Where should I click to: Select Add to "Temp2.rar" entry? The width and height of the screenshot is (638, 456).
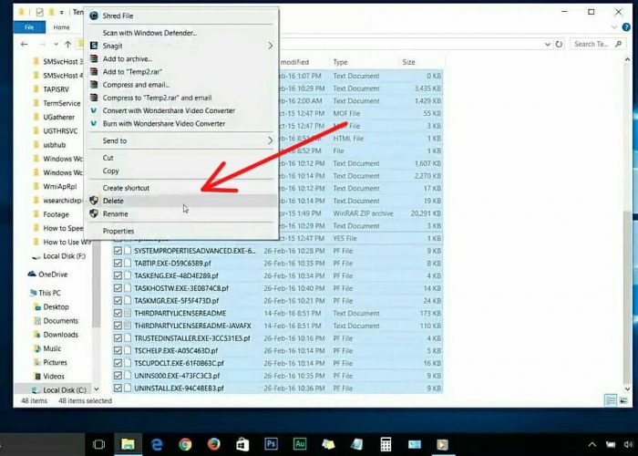[182, 72]
